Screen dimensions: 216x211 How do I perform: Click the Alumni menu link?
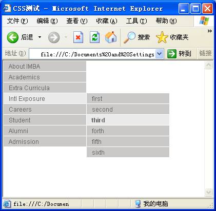coord(45,131)
